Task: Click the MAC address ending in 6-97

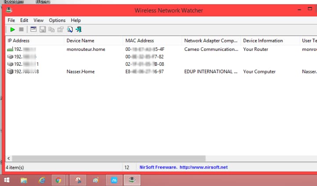Action: pyautogui.click(x=144, y=72)
